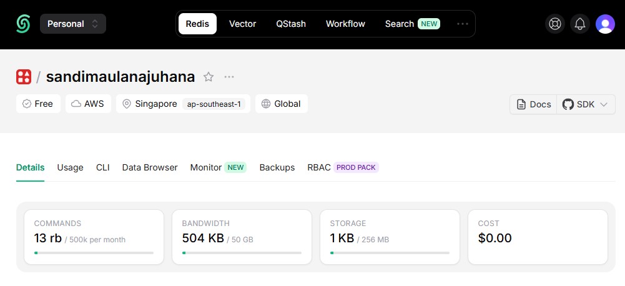
Task: Open the Workflow tab
Action: click(345, 24)
